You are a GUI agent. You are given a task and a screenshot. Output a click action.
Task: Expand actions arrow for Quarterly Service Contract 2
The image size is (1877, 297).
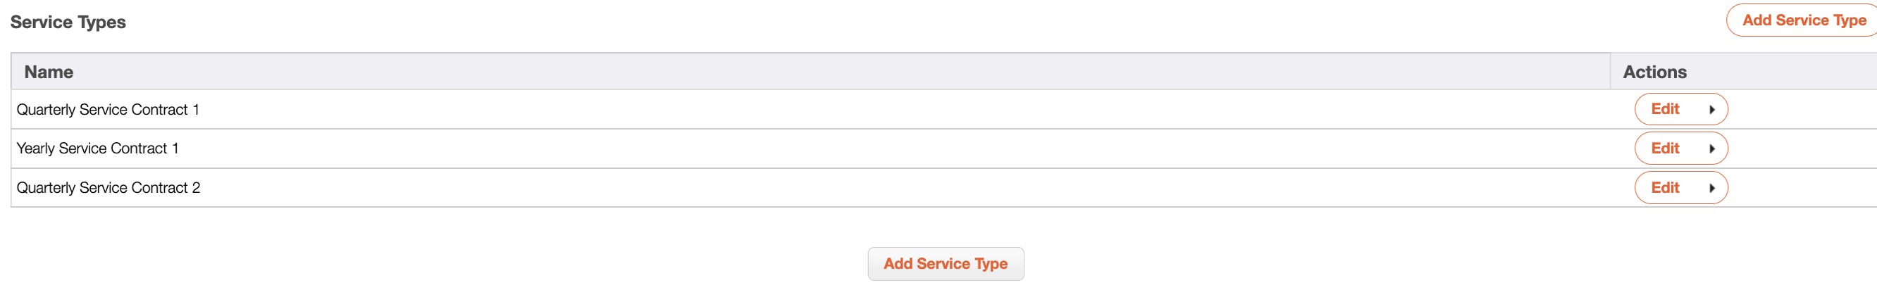click(x=1711, y=188)
